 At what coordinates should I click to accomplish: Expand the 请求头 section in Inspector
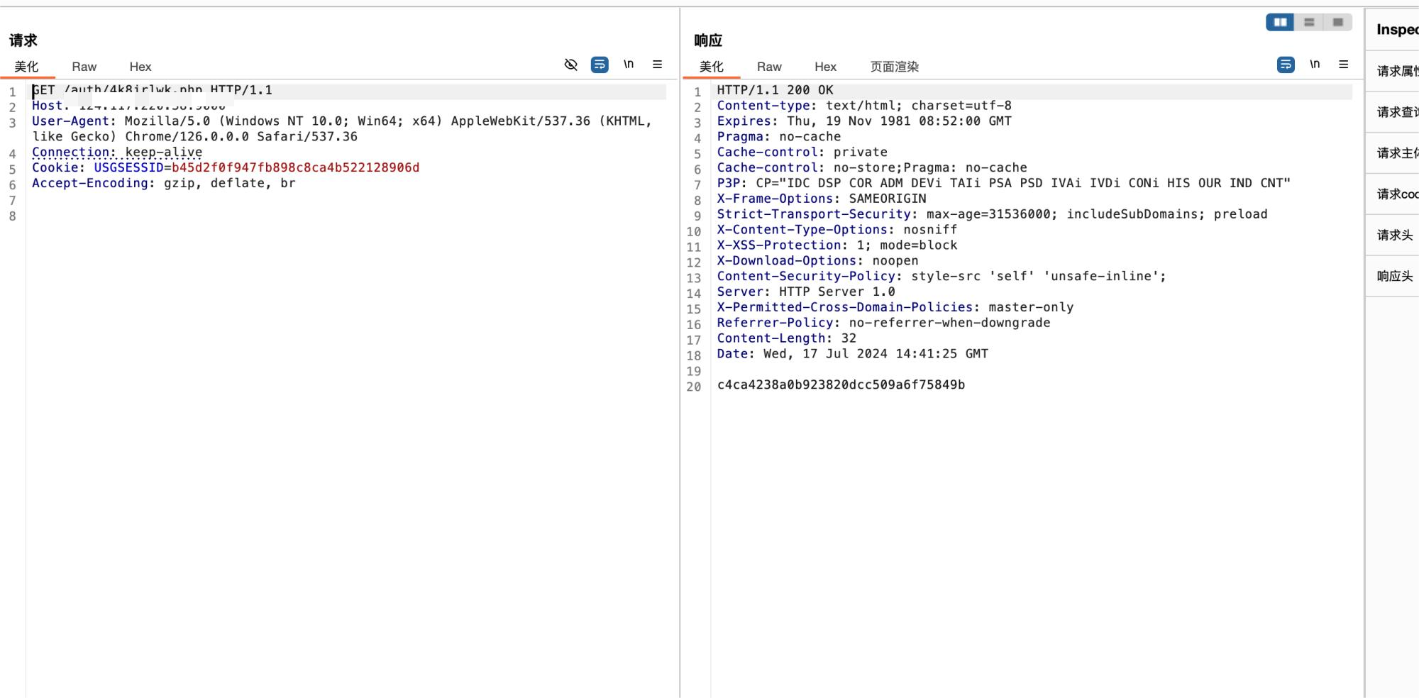(x=1395, y=235)
